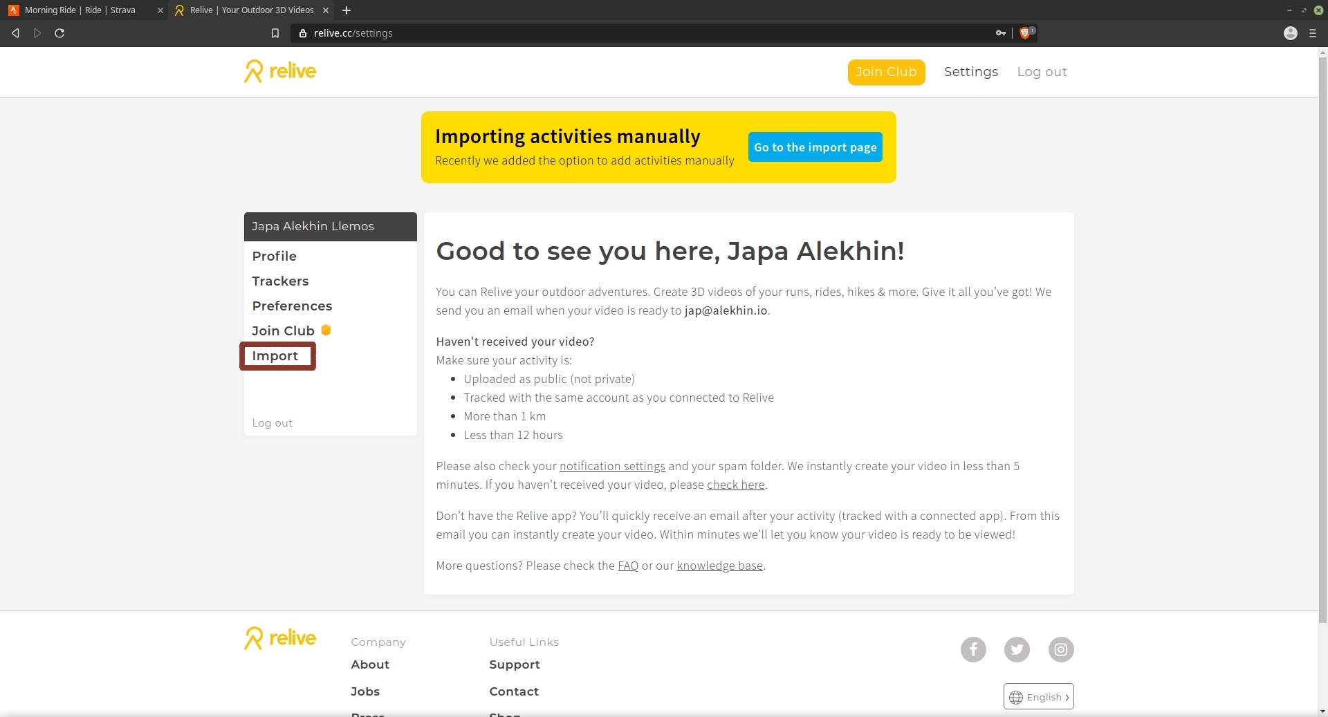Click the Go to the import page button

815,147
